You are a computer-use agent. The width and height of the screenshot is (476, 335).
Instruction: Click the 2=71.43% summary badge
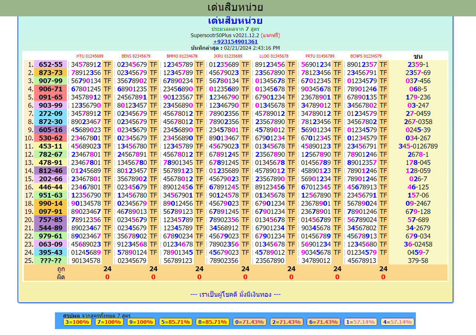(x=286, y=322)
